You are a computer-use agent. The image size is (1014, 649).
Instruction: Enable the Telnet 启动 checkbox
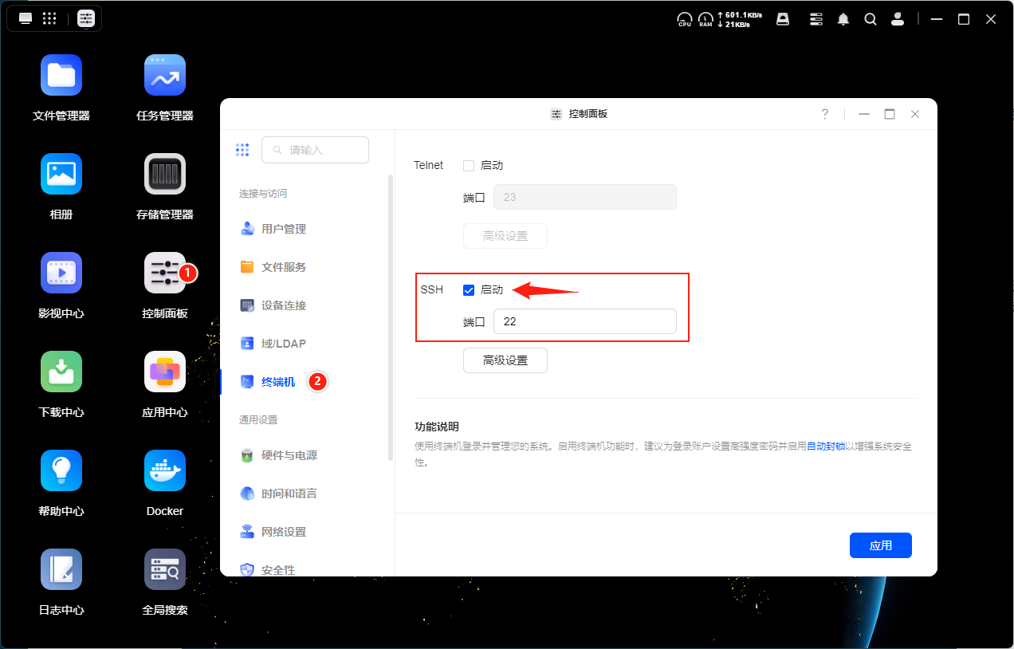pyautogui.click(x=469, y=165)
